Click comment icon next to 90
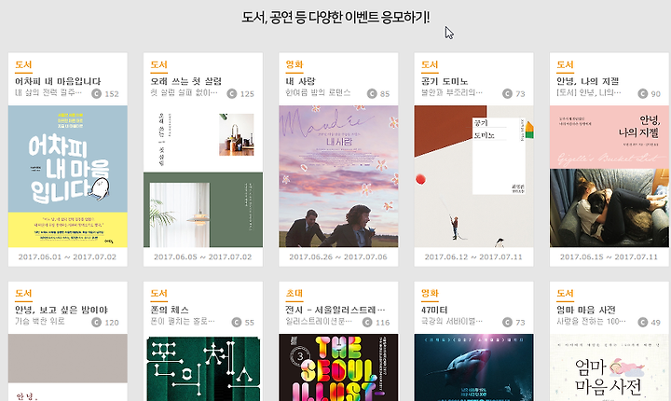Image resolution: width=671 pixels, height=401 pixels. click(642, 93)
